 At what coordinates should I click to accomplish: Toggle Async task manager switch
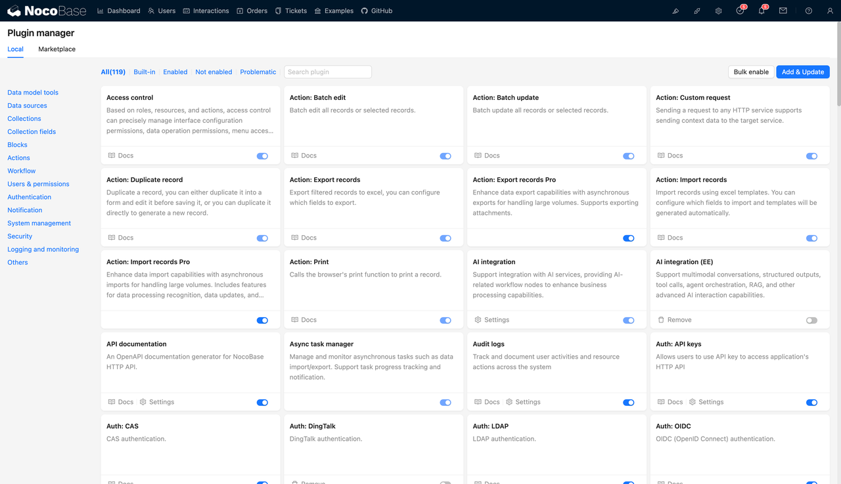[445, 403]
